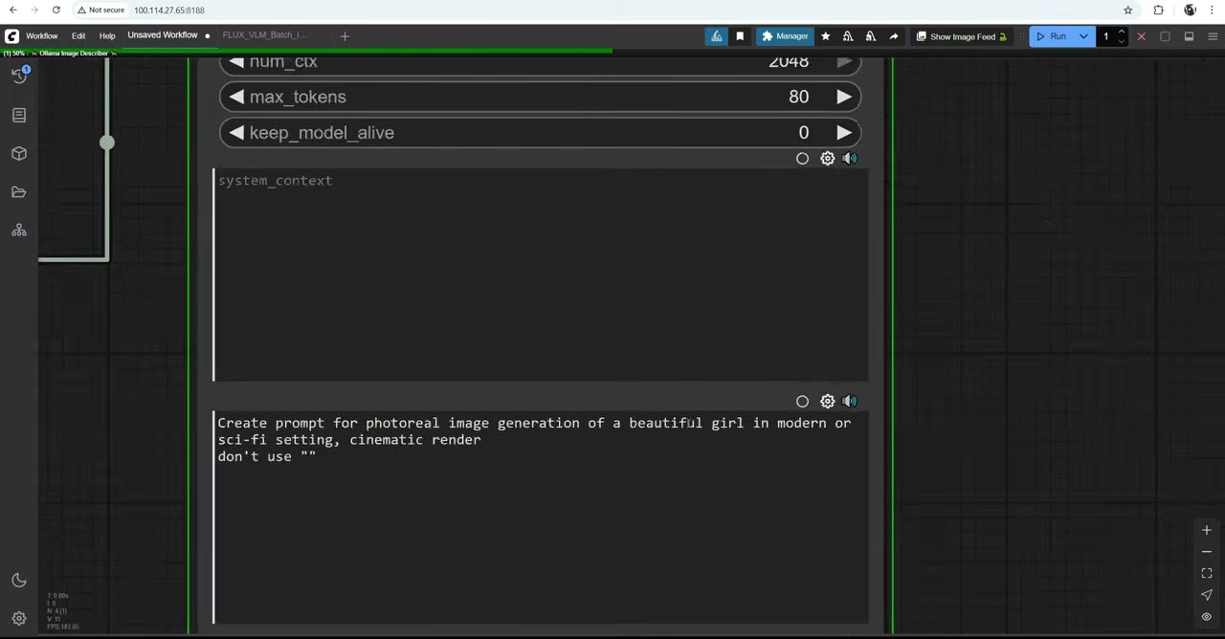
Task: Click the settings gear above the prompt text
Action: [x=828, y=402]
